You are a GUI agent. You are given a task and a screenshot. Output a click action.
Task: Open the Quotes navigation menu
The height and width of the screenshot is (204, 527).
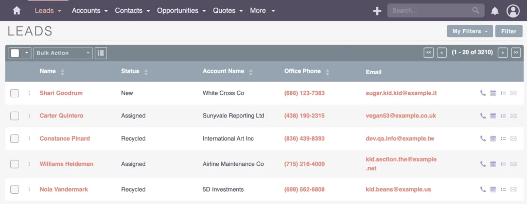[228, 10]
